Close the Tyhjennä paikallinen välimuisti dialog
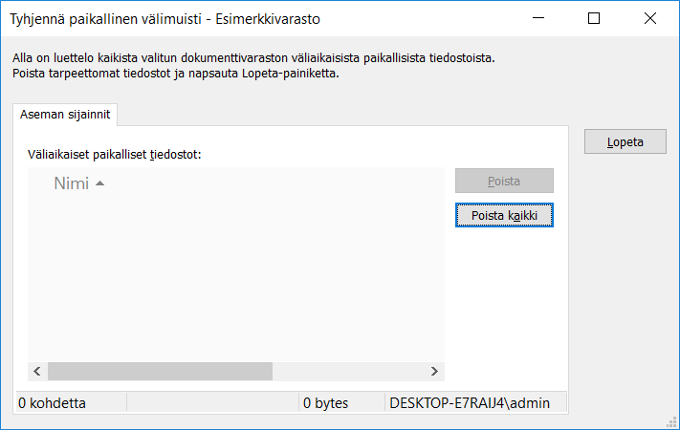The height and width of the screenshot is (430, 680). (x=650, y=18)
